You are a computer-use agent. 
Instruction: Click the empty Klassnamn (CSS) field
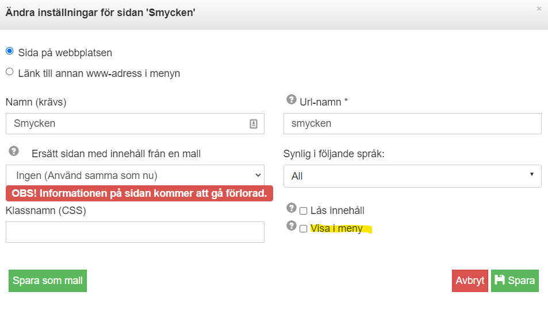point(135,232)
